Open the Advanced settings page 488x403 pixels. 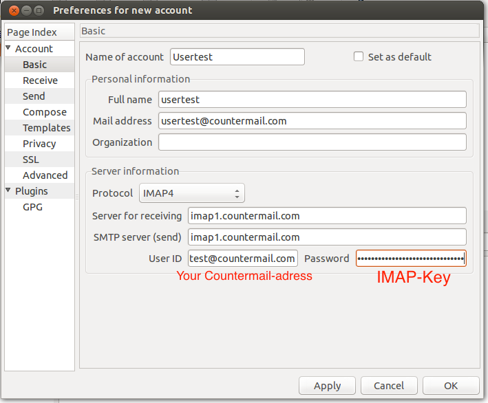(x=39, y=175)
